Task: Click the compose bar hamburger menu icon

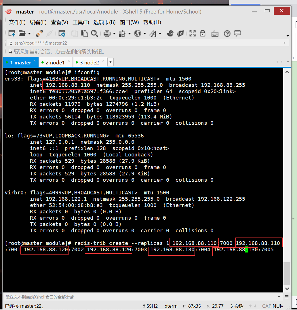Action: click(x=287, y=297)
